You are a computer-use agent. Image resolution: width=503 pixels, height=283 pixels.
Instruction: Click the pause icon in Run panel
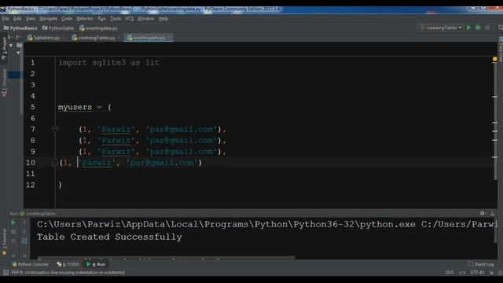(13, 241)
